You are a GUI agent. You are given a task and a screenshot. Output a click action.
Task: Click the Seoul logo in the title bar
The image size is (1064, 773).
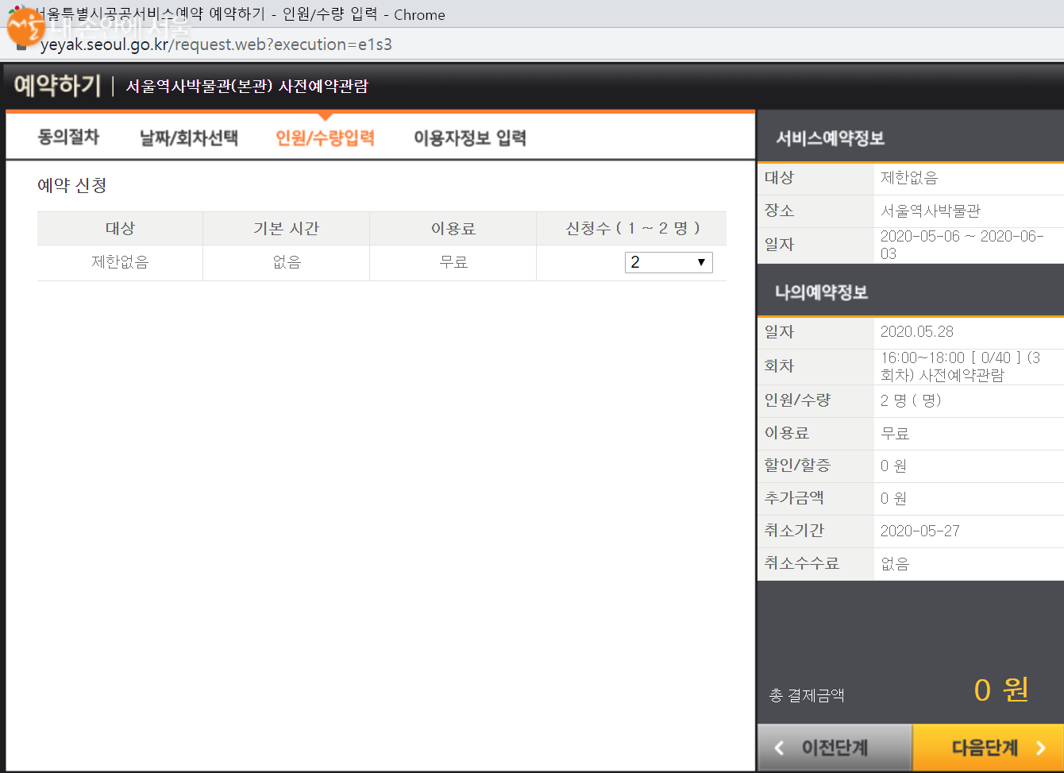pos(25,26)
